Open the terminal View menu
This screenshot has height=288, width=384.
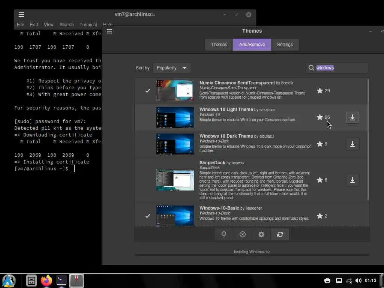point(48,25)
